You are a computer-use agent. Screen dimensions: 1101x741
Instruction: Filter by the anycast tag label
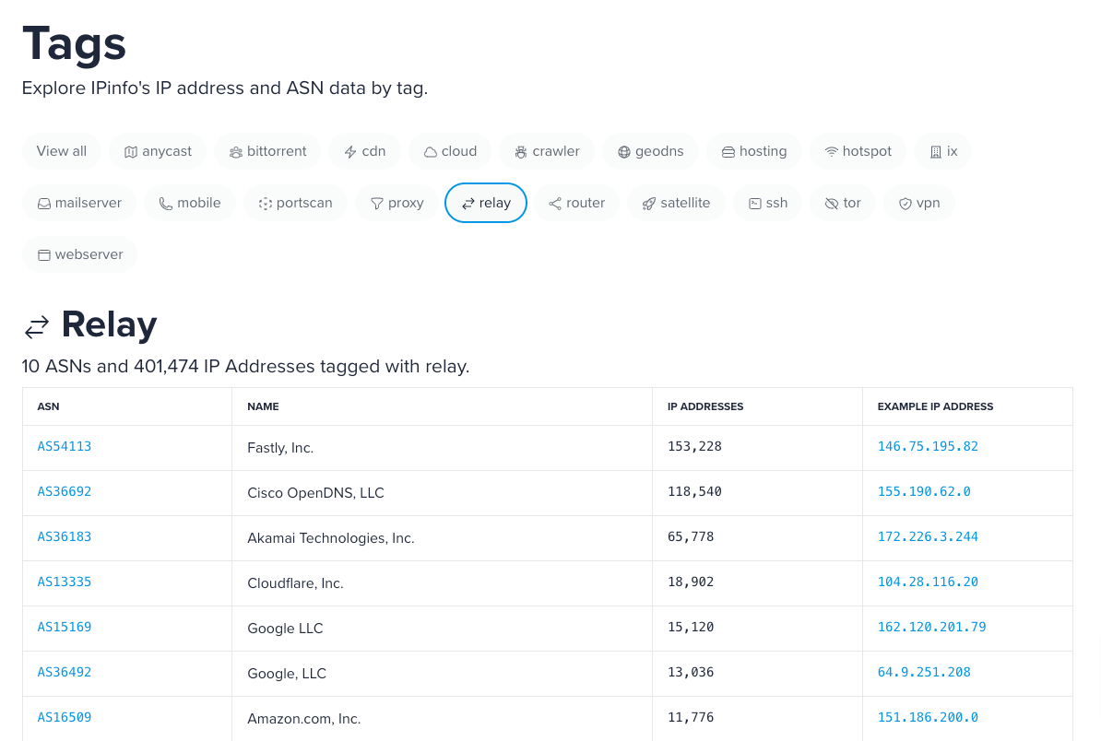166,151
